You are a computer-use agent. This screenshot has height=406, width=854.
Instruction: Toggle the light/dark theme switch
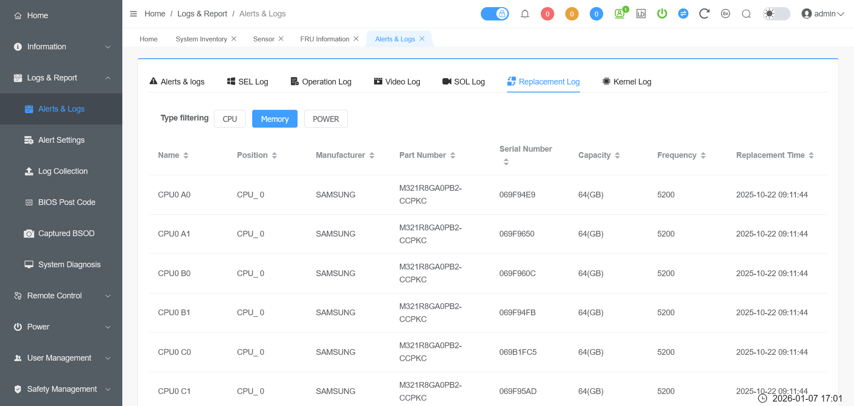776,14
